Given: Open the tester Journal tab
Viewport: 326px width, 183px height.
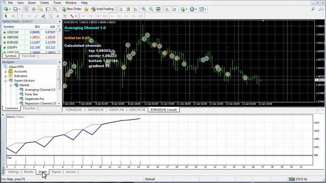Looking at the screenshot, I should [x=70, y=172].
